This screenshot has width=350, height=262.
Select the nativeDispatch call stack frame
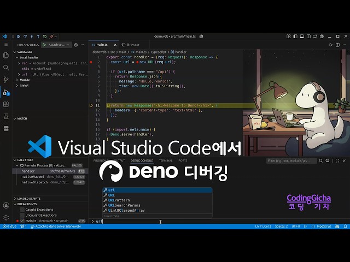(50, 182)
